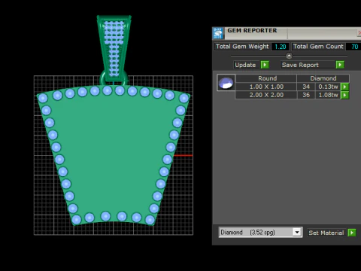Click the green arrow on the 0.13tw row
This screenshot has width=361, height=271.
coord(345,87)
